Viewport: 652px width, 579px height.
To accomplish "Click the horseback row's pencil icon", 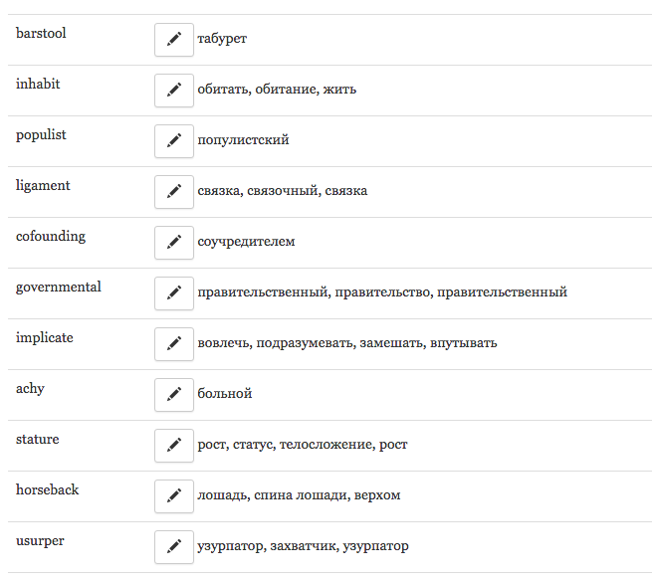I will coord(174,495).
